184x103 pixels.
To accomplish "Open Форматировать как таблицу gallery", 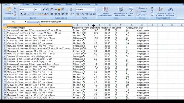I will pyautogui.click(x=120, y=11).
